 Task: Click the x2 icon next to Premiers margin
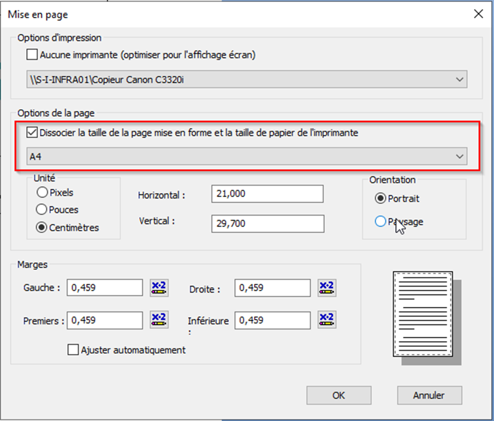[159, 320]
